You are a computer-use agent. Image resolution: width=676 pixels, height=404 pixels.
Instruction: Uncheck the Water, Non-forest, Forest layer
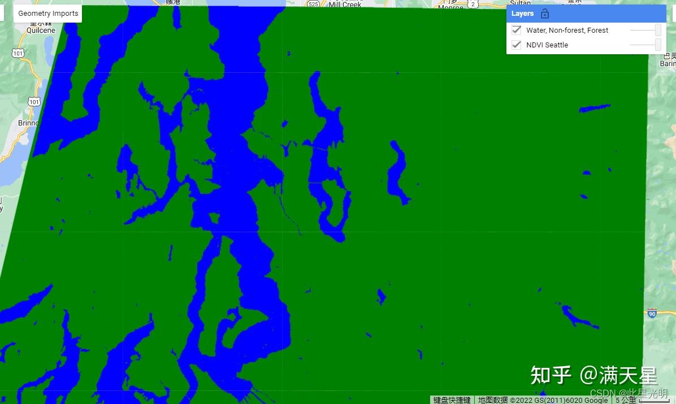pyautogui.click(x=516, y=30)
